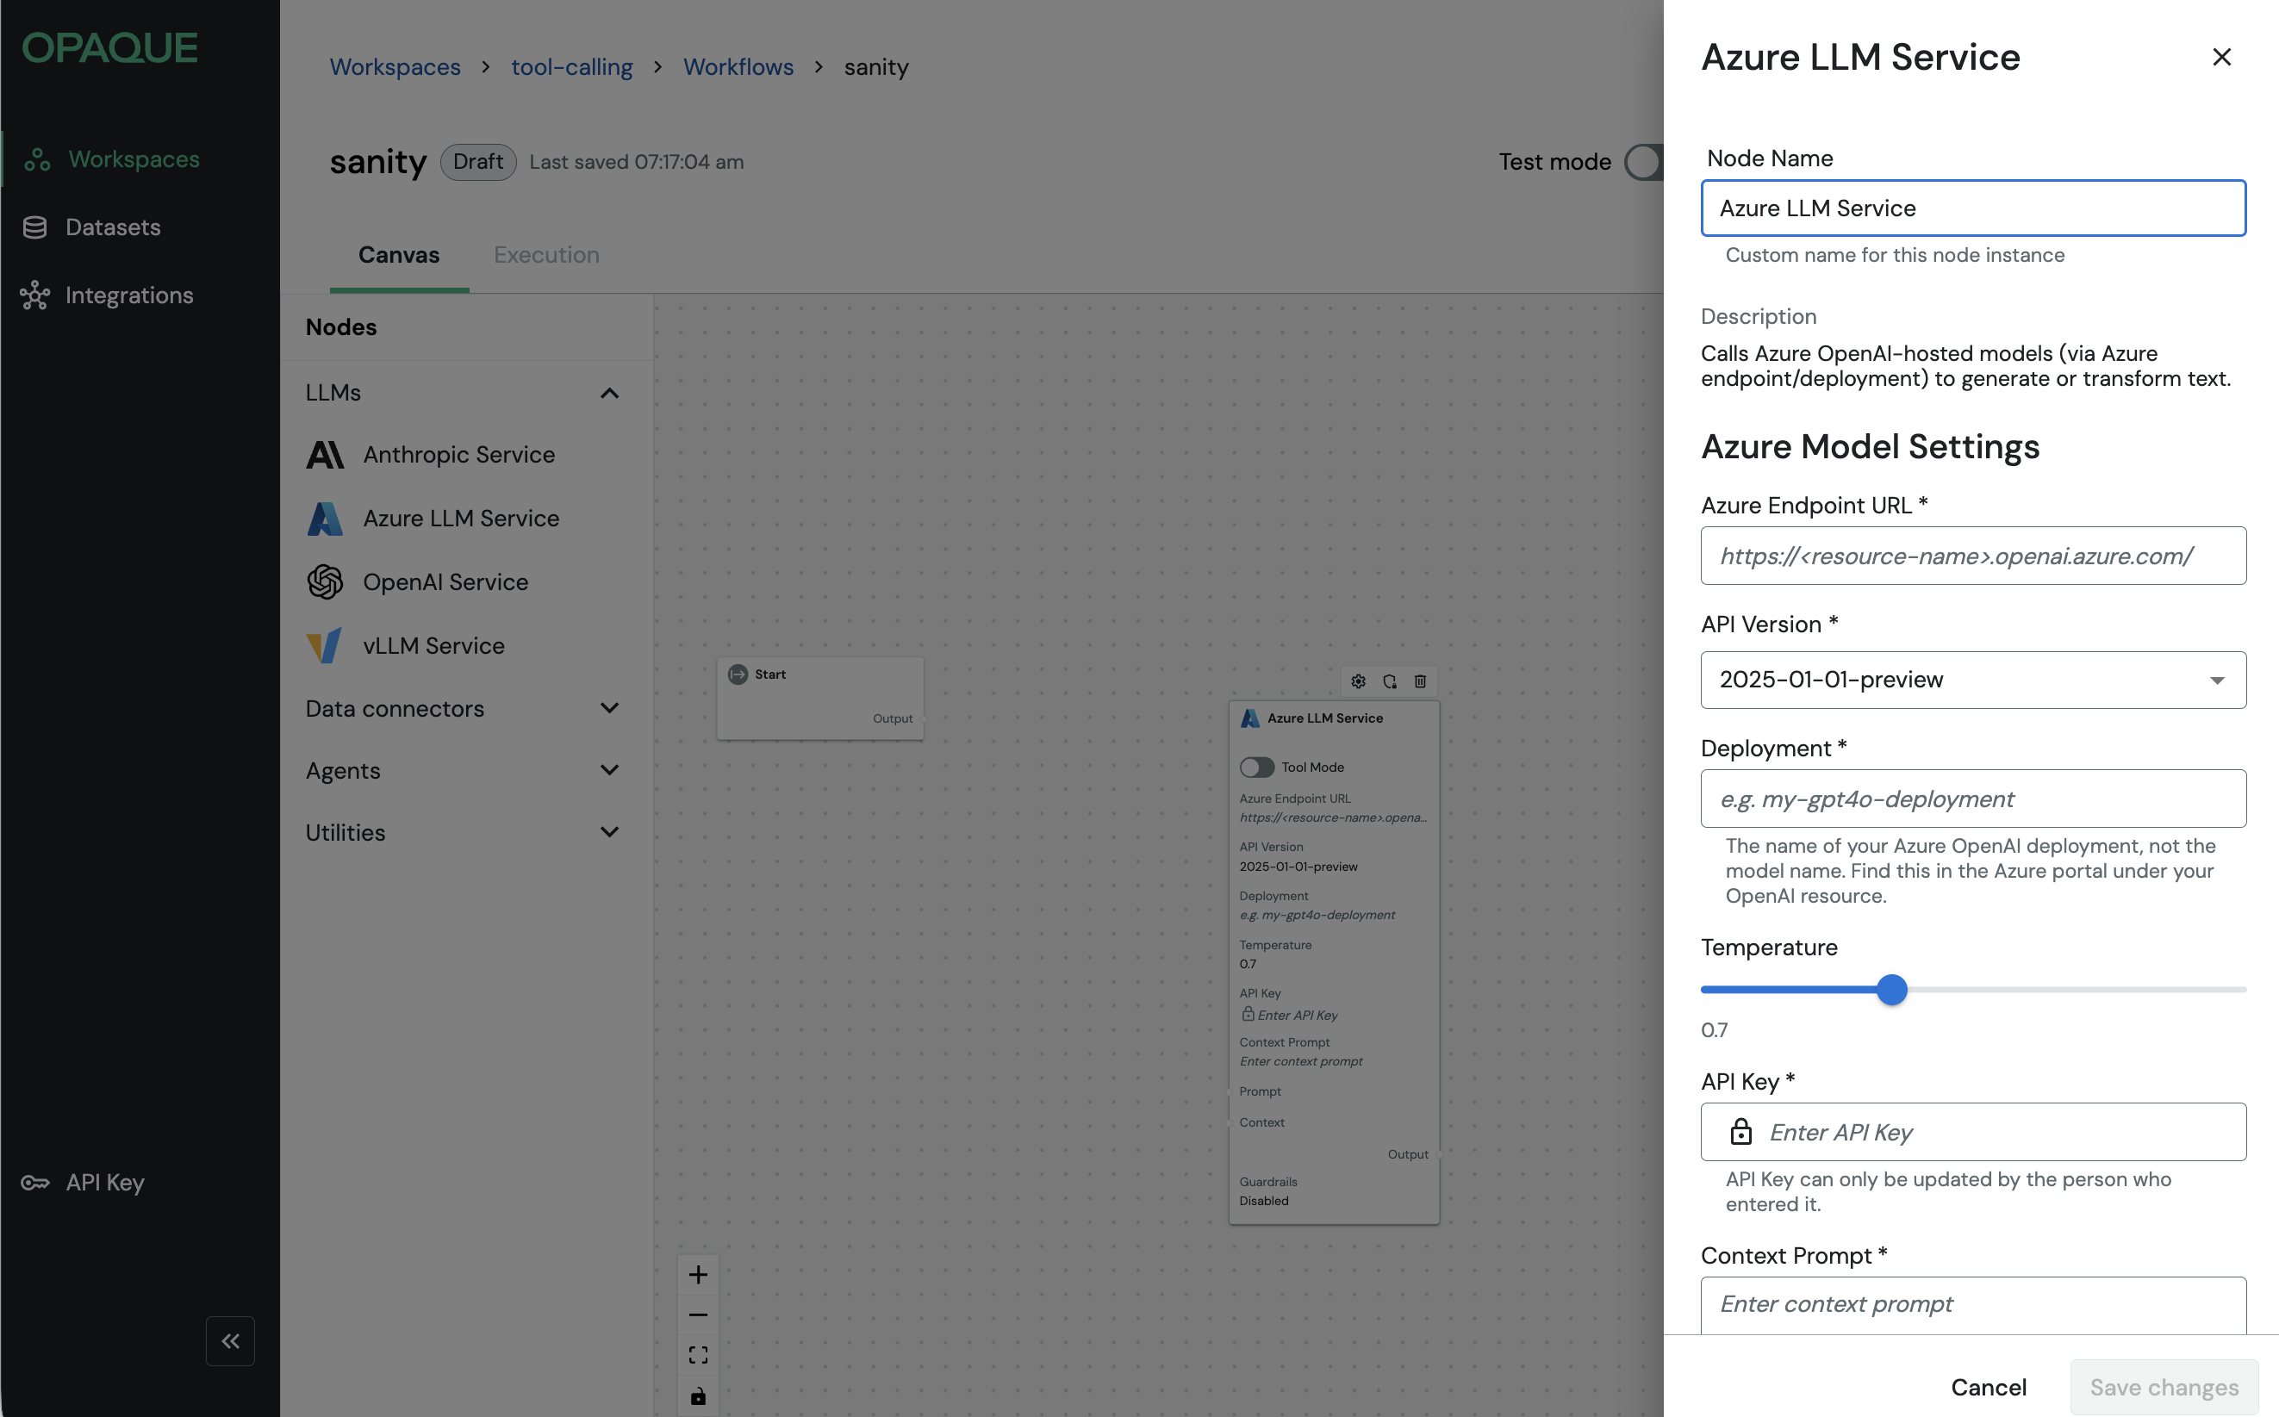2279x1417 pixels.
Task: Expand the Agents section
Action: point(609,770)
